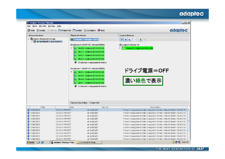The width and height of the screenshot is (225, 159).
Task: Click the Add toolbar button
Action: pos(31,31)
